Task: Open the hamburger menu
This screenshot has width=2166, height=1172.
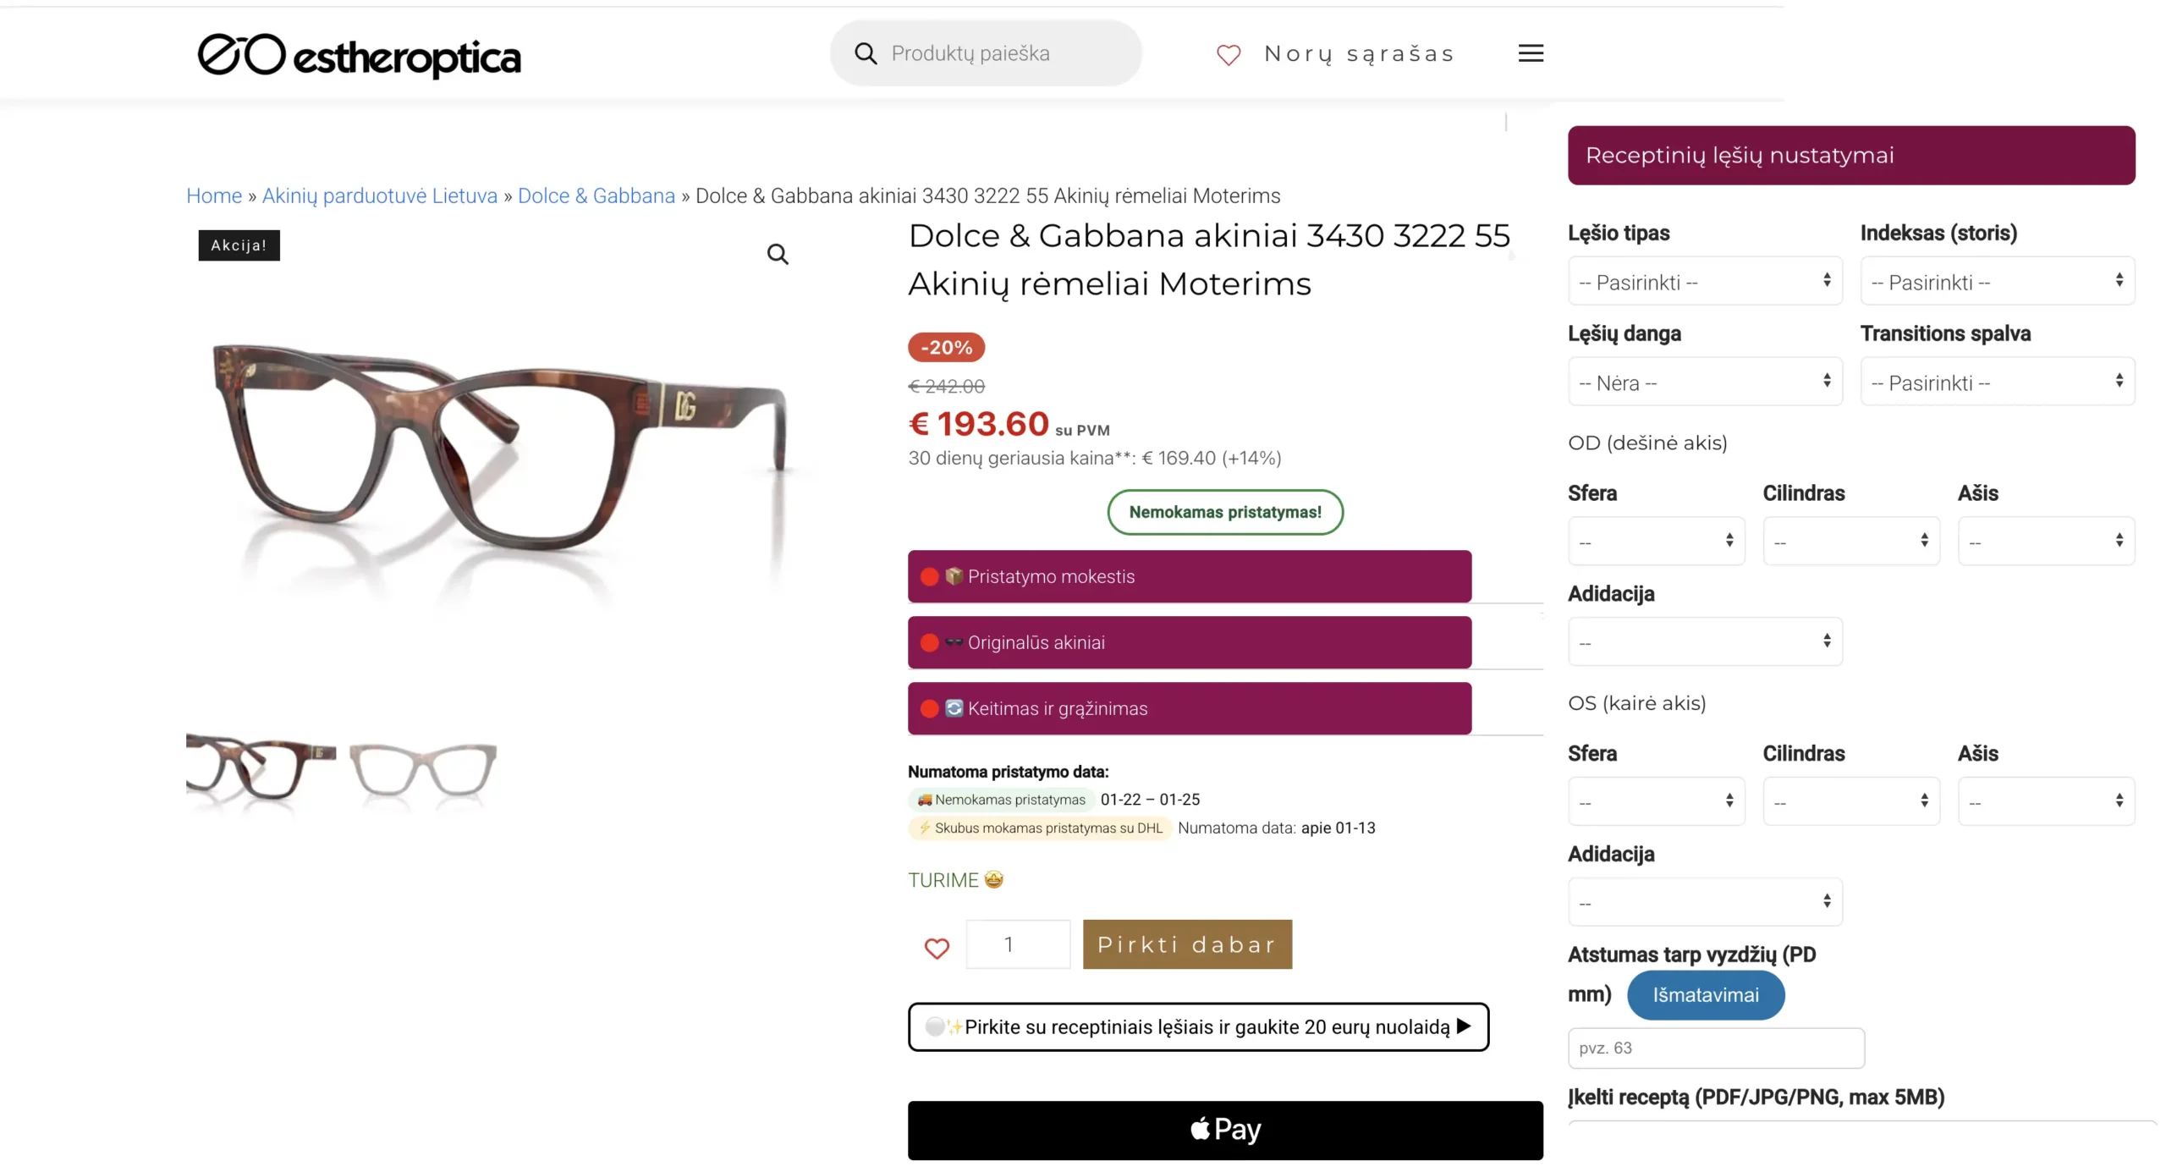Action: click(x=1531, y=53)
